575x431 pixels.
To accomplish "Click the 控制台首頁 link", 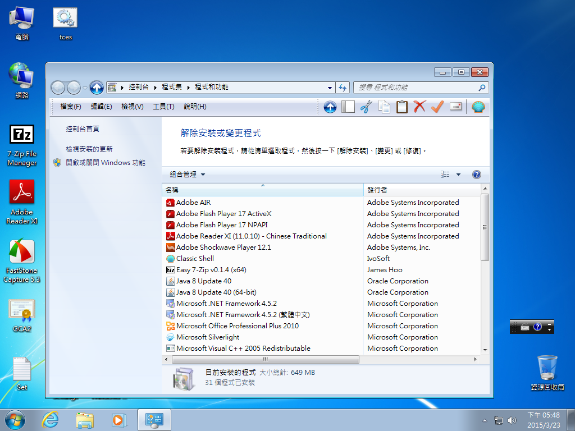I will [83, 129].
